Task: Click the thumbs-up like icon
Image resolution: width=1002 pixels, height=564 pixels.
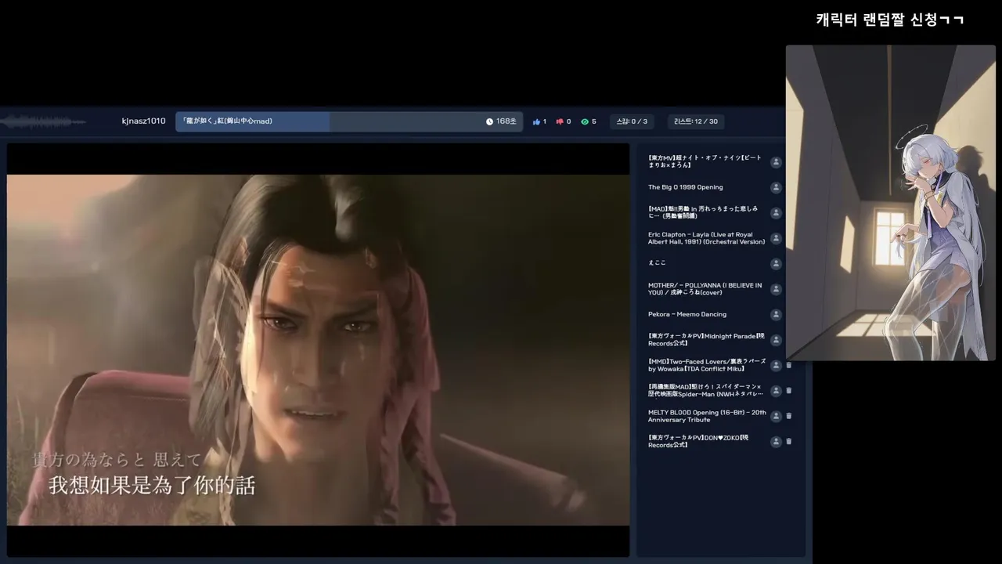Action: point(537,121)
